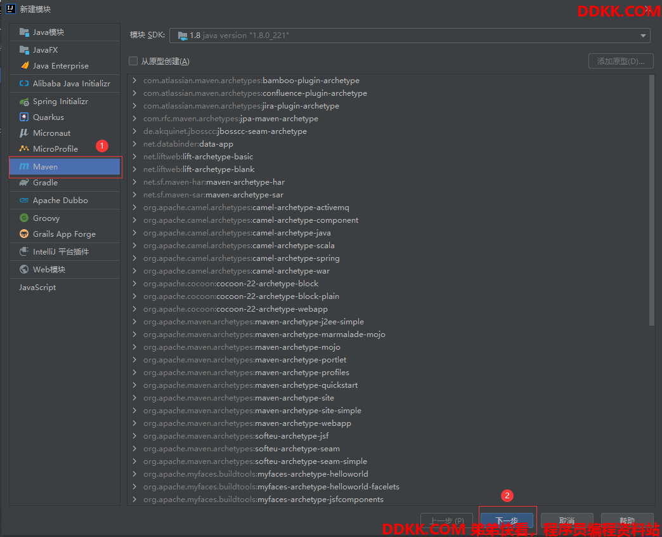Select Quarkus module type
The height and width of the screenshot is (537, 662).
tap(65, 117)
